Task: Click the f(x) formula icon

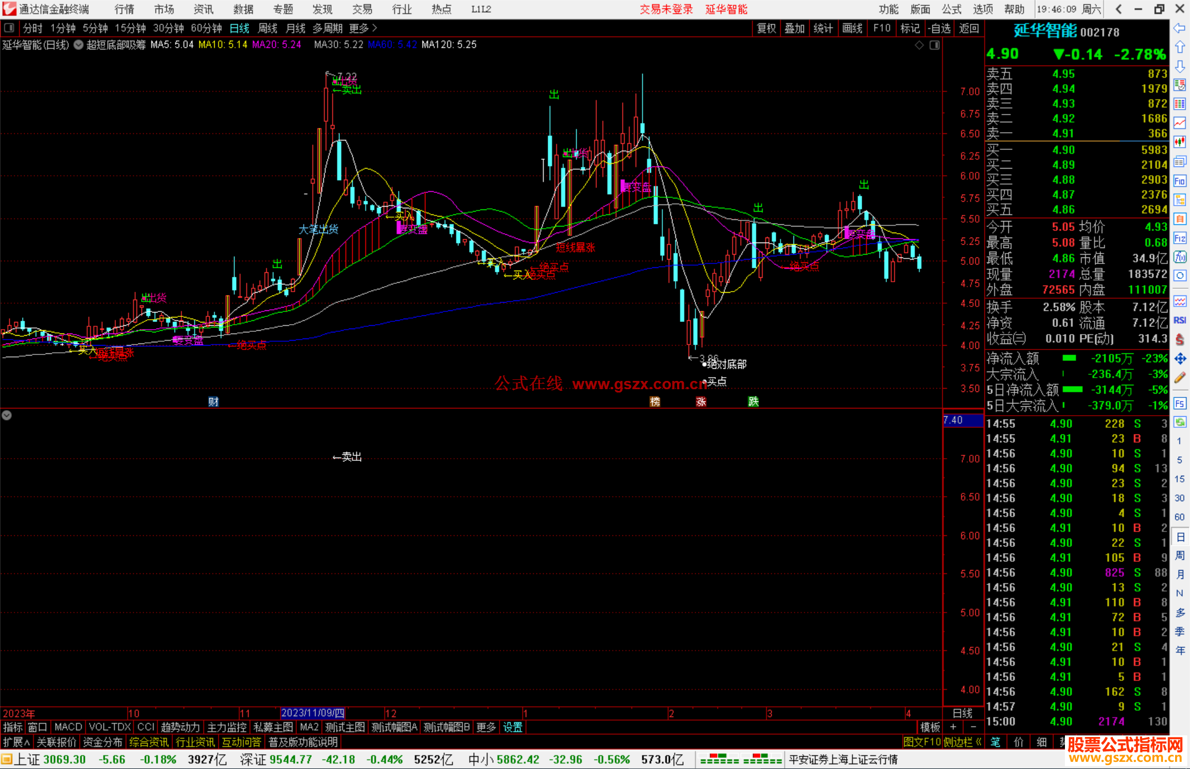Action: tap(1180, 257)
